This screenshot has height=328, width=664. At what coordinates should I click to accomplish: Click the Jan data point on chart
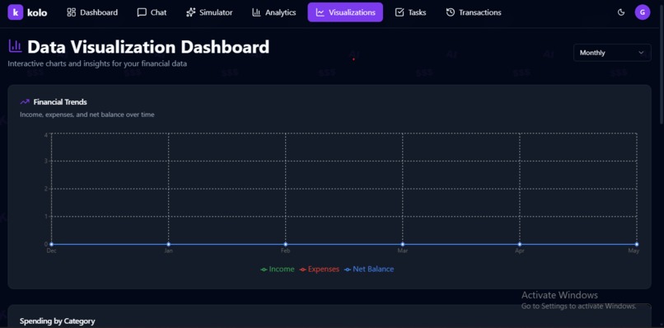(x=169, y=244)
